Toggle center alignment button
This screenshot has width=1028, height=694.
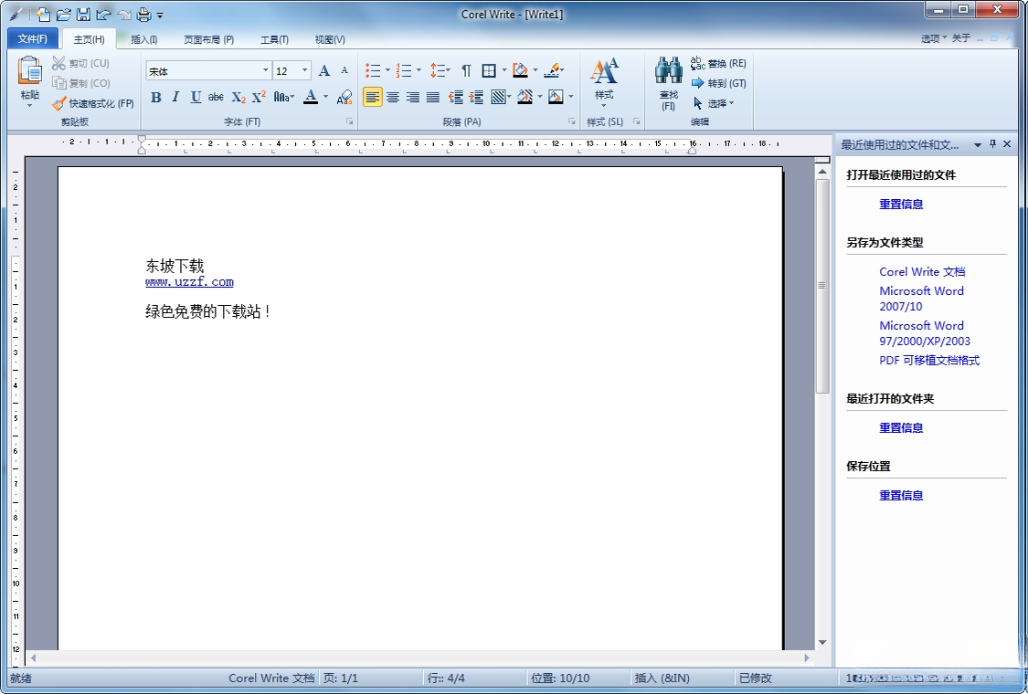(393, 98)
